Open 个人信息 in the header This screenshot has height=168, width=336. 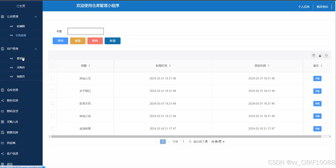(x=304, y=7)
